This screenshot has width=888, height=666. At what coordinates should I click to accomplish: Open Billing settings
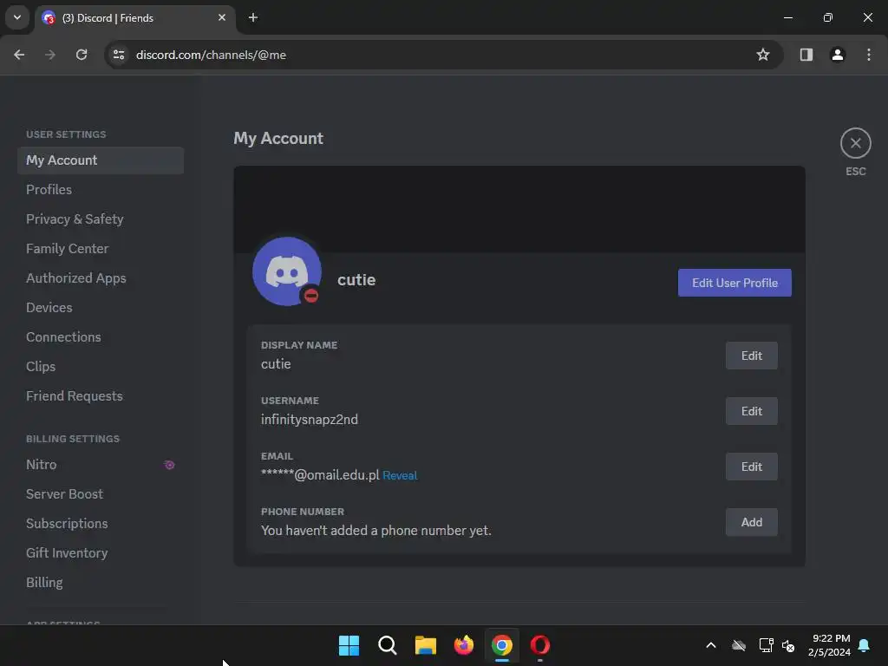[x=101, y=582]
